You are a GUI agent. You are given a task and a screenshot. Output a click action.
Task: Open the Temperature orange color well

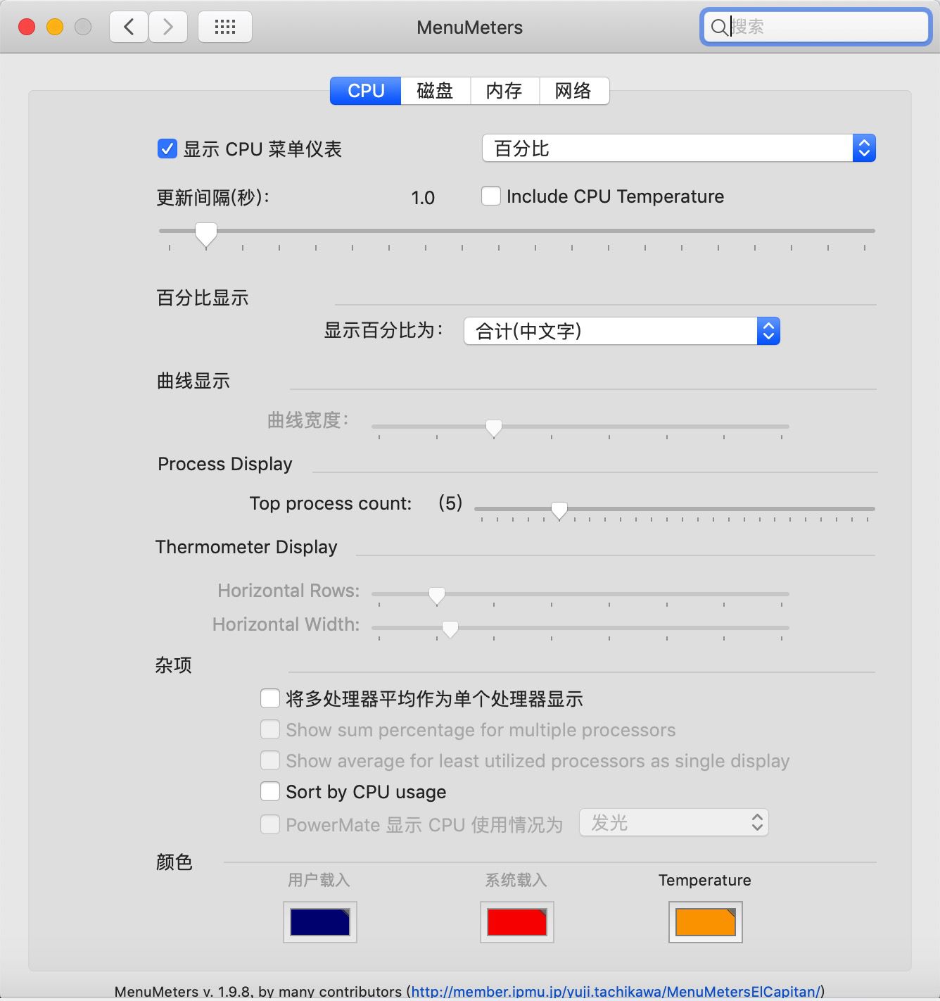(705, 921)
